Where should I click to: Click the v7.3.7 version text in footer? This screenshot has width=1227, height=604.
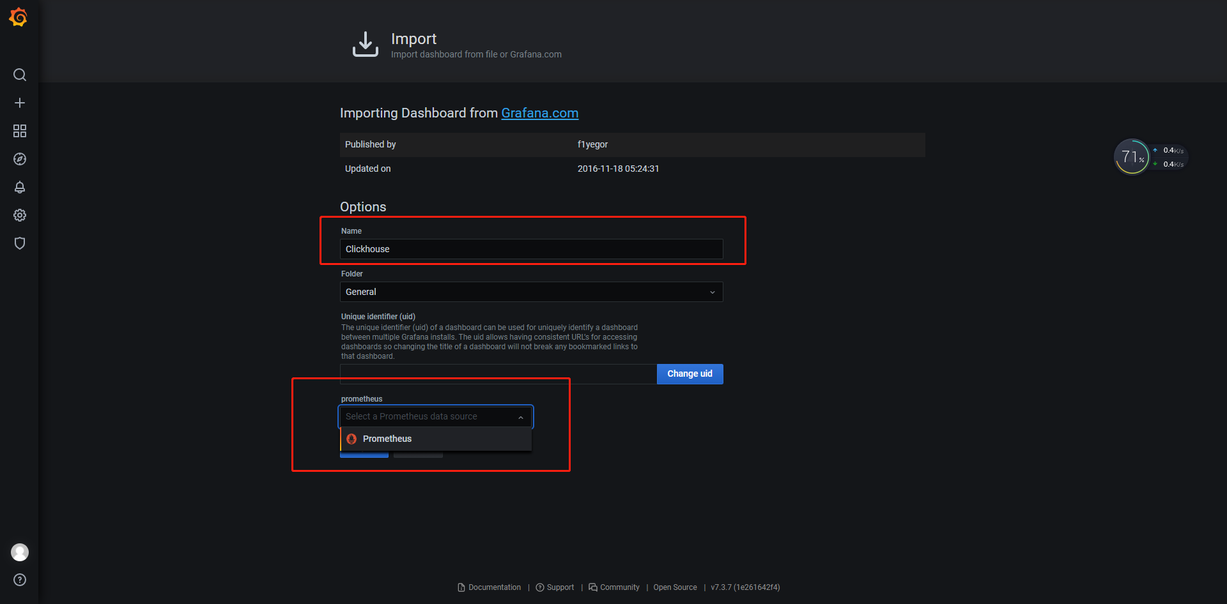click(x=745, y=587)
